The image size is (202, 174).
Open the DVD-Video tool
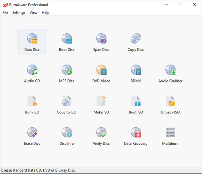click(x=101, y=73)
